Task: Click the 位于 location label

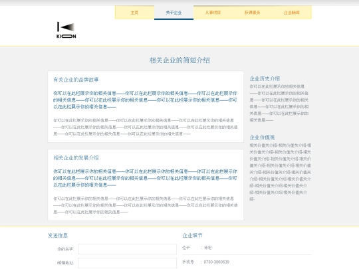Action: click(x=186, y=248)
